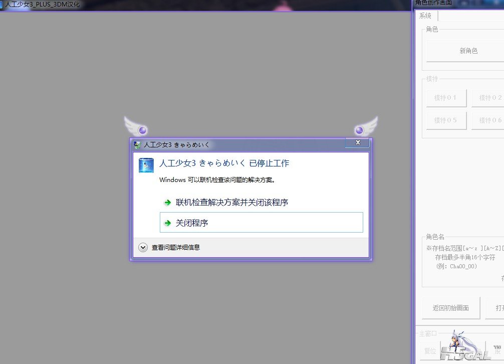Screen dimensions: 504x364
Task: Expand 查看问题详细信息 with the chevron
Action: (x=143, y=247)
